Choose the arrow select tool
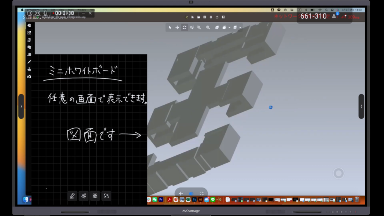 170,27
